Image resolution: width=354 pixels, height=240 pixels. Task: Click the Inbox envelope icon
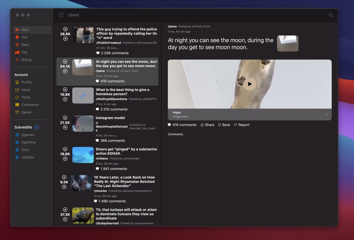[17, 90]
